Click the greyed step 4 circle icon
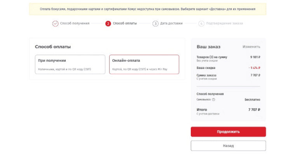This screenshot has width=300, height=155. (201, 23)
